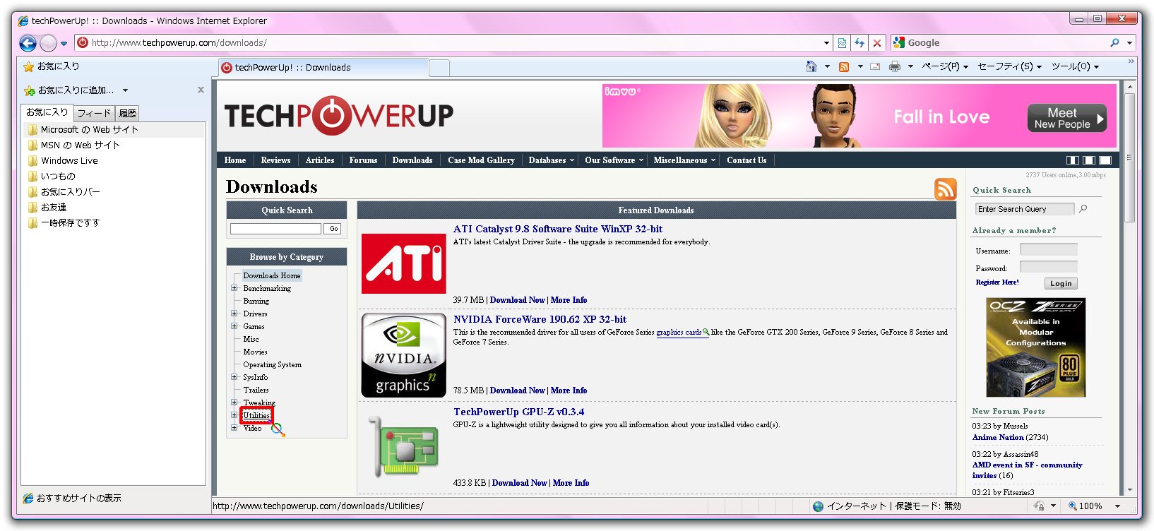Image resolution: width=1154 pixels, height=531 pixels.
Task: Open the Databases site menu
Action: pos(551,160)
